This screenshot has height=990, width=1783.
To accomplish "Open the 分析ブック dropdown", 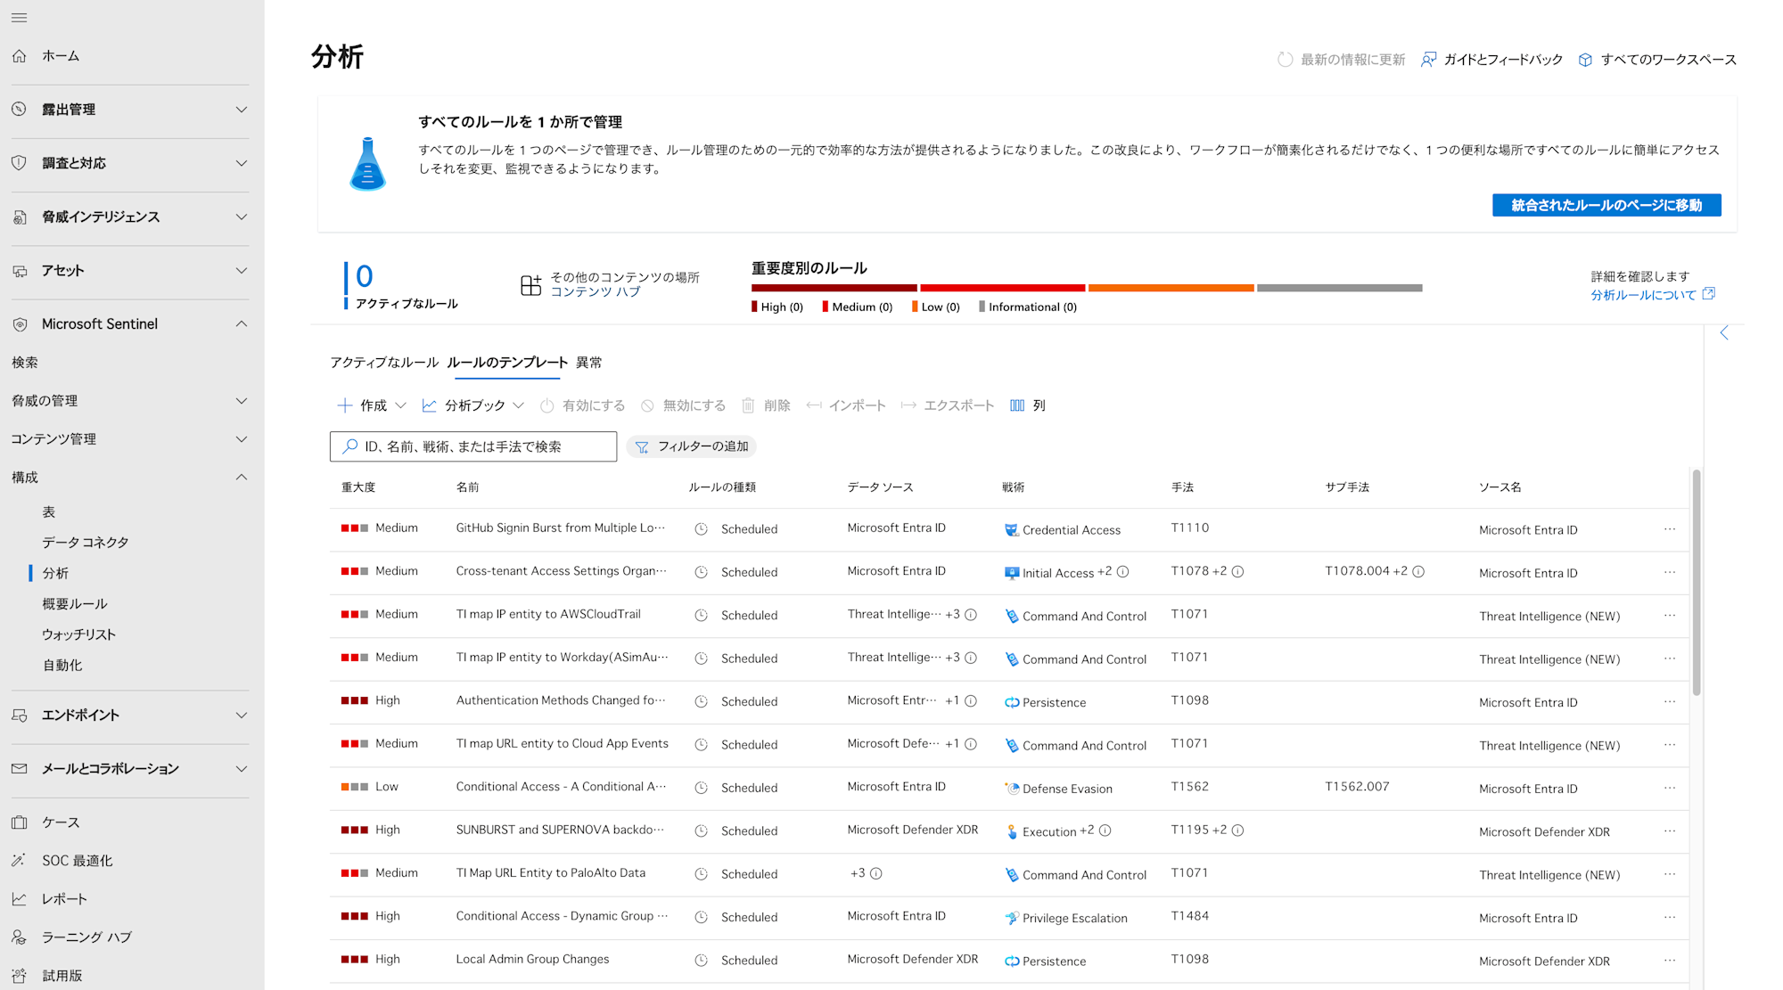I will (x=472, y=405).
